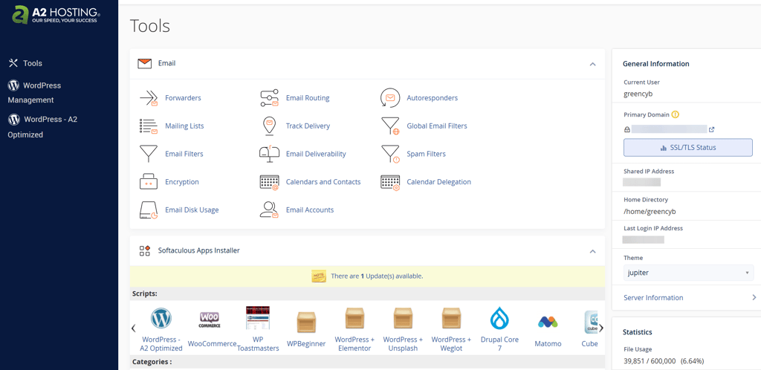Click the WordPress + Elementor box icon

(354, 319)
